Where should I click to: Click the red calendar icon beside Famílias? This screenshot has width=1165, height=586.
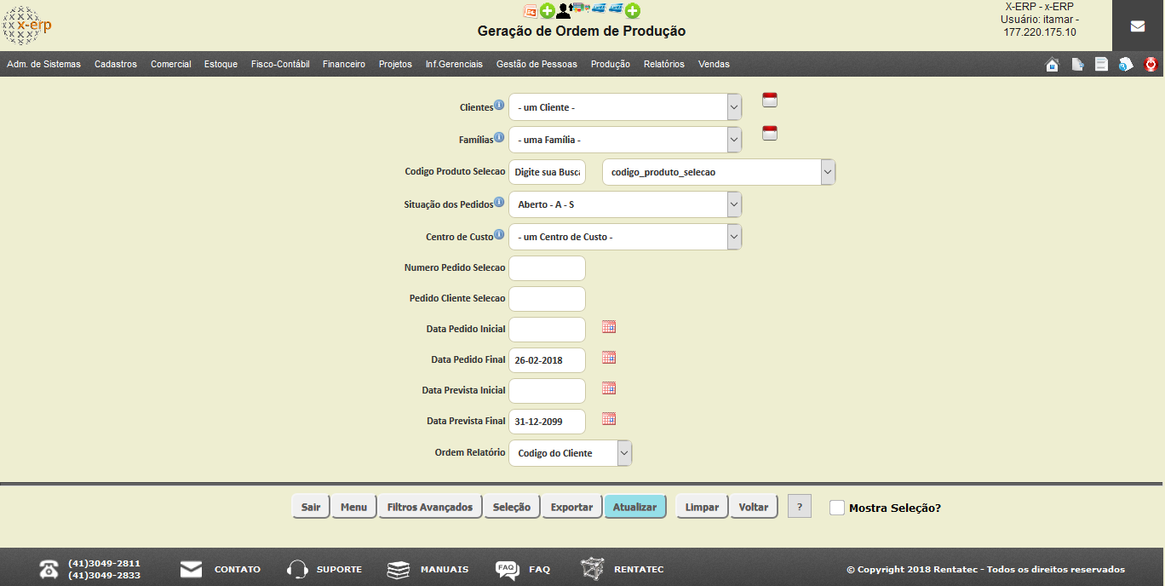(770, 132)
